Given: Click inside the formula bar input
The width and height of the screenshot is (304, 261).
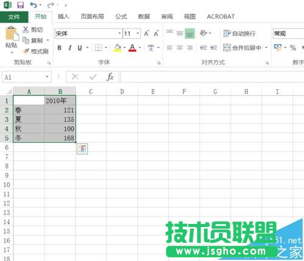Looking at the screenshot, I should [212, 77].
